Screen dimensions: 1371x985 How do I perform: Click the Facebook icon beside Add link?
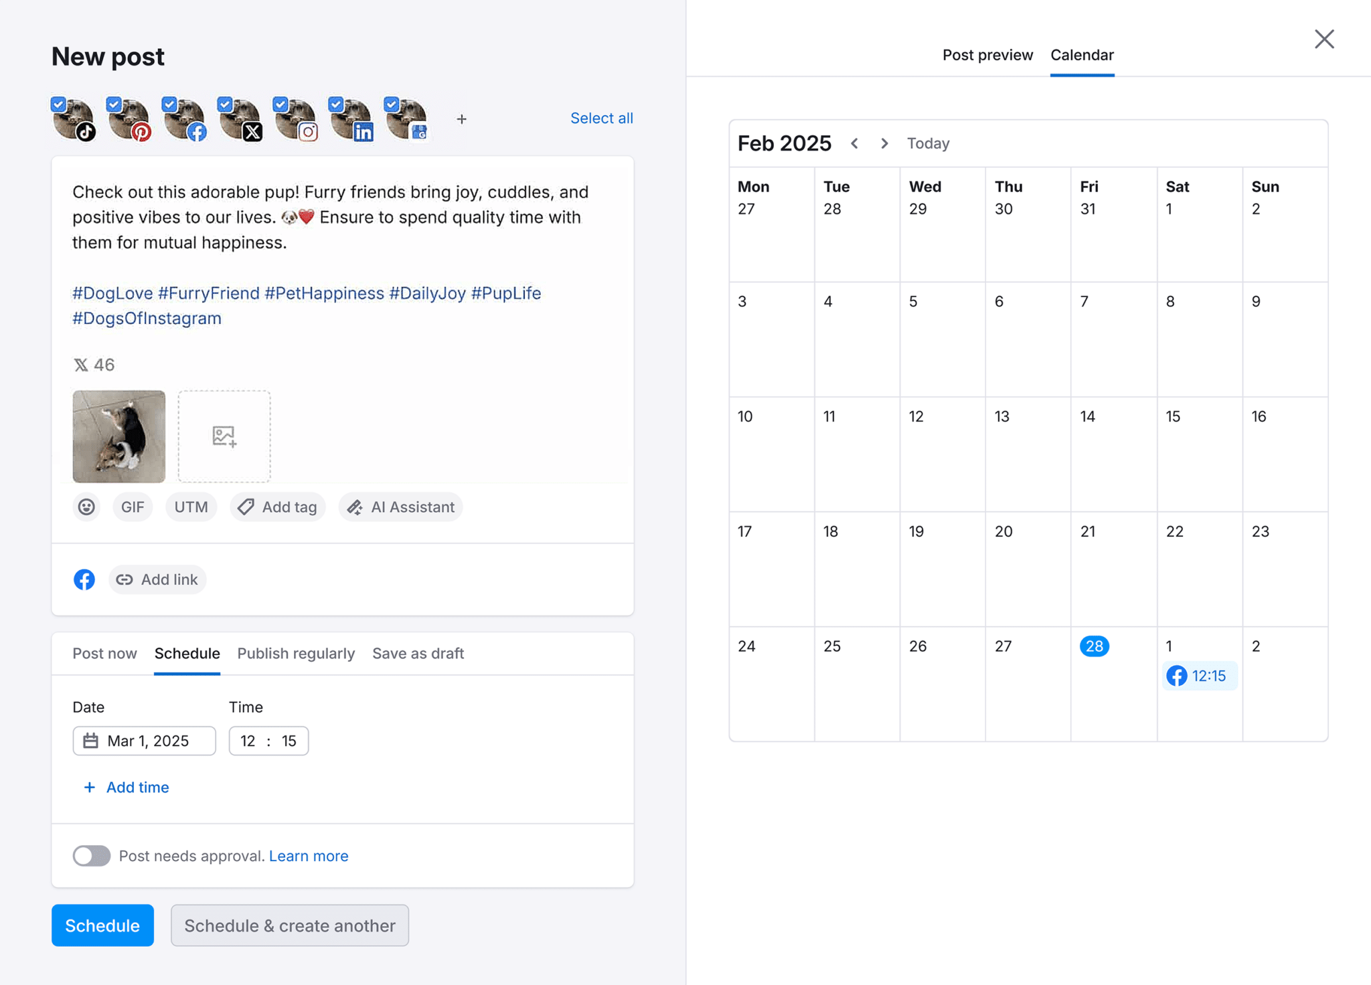click(x=84, y=579)
